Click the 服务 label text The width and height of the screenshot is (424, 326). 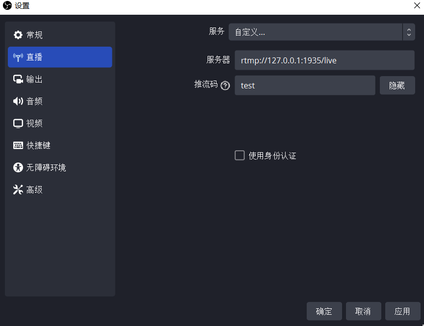pyautogui.click(x=216, y=31)
